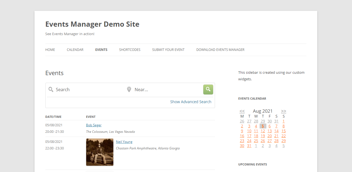Select August 22 in calendar

(284, 136)
